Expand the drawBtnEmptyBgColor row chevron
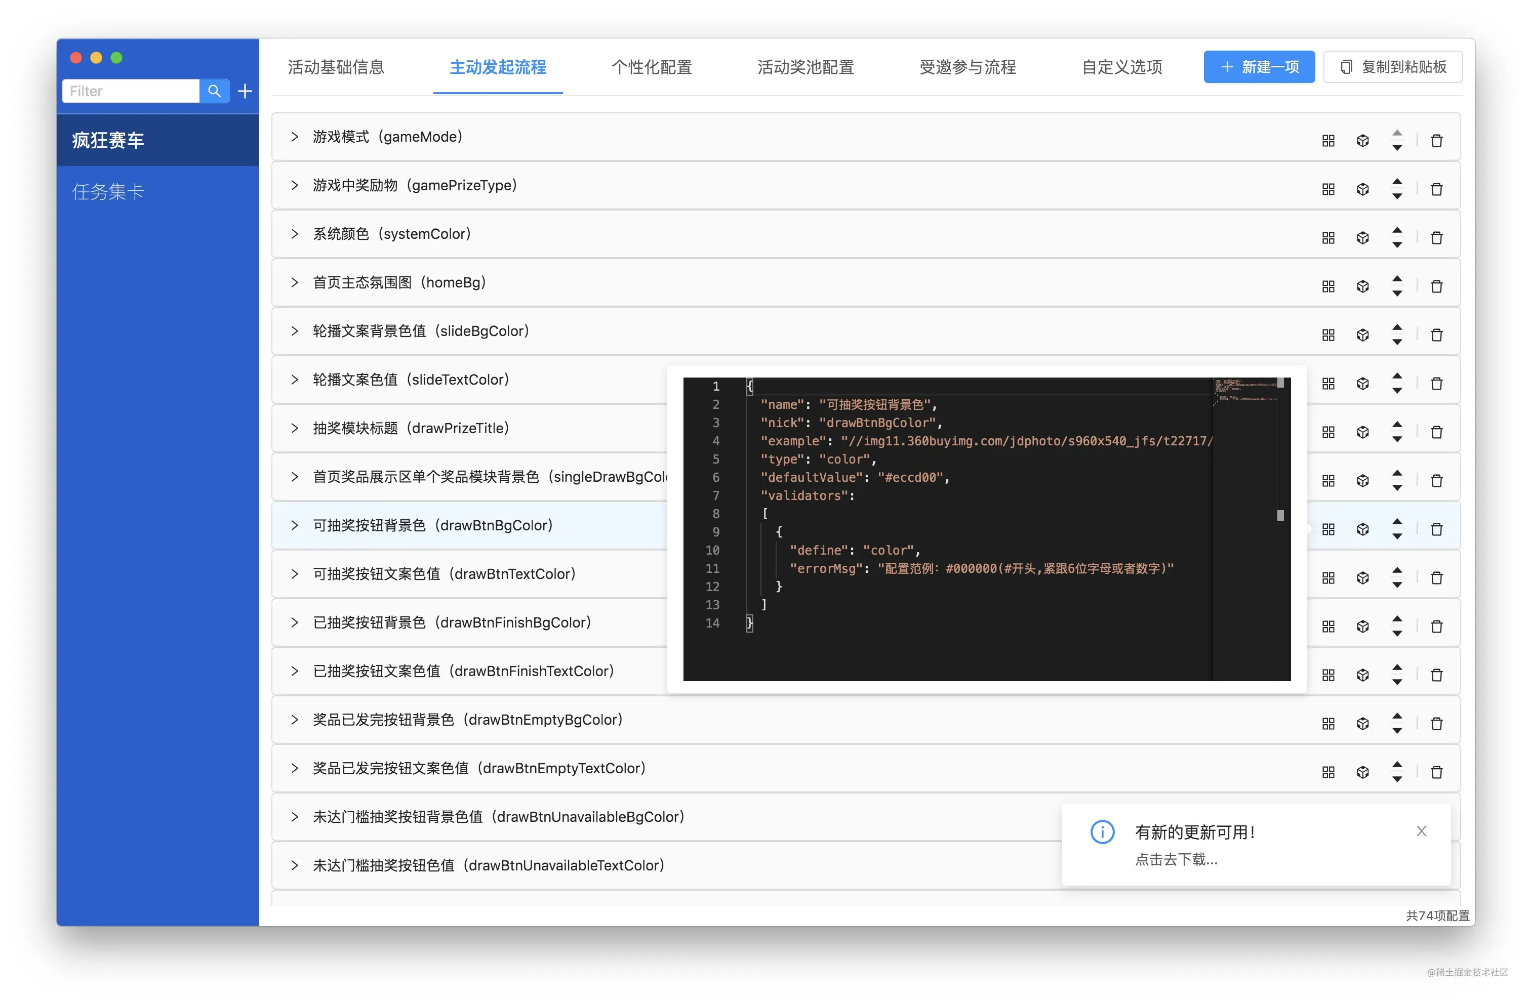1532x1001 pixels. pyautogui.click(x=295, y=719)
